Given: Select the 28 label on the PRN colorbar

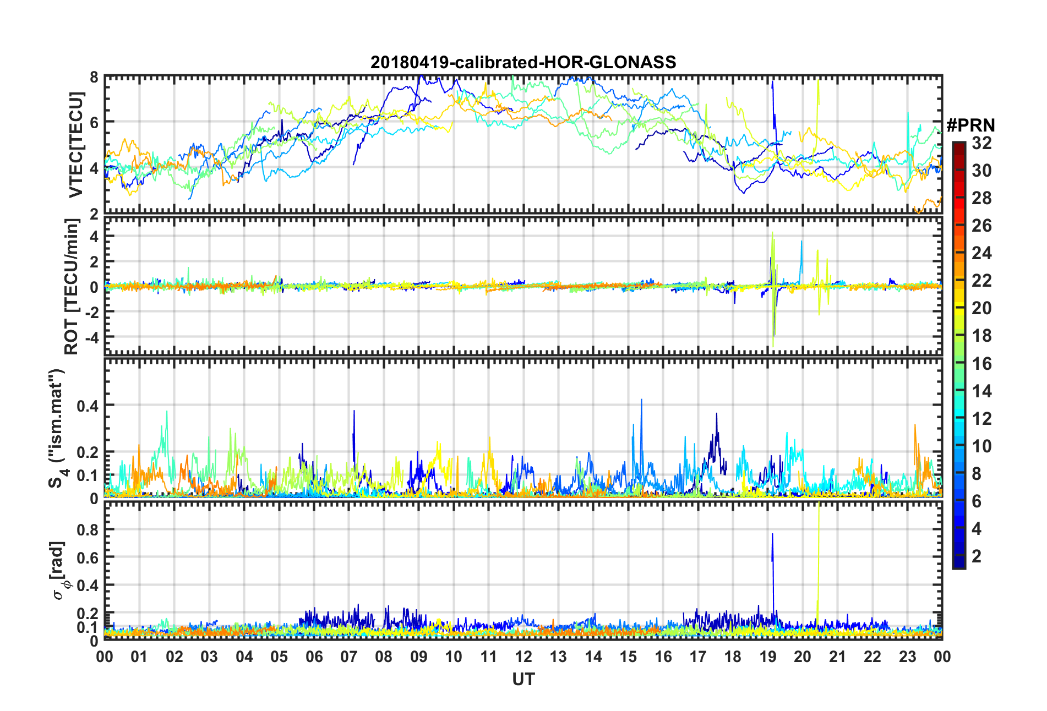Looking at the screenshot, I should point(981,198).
